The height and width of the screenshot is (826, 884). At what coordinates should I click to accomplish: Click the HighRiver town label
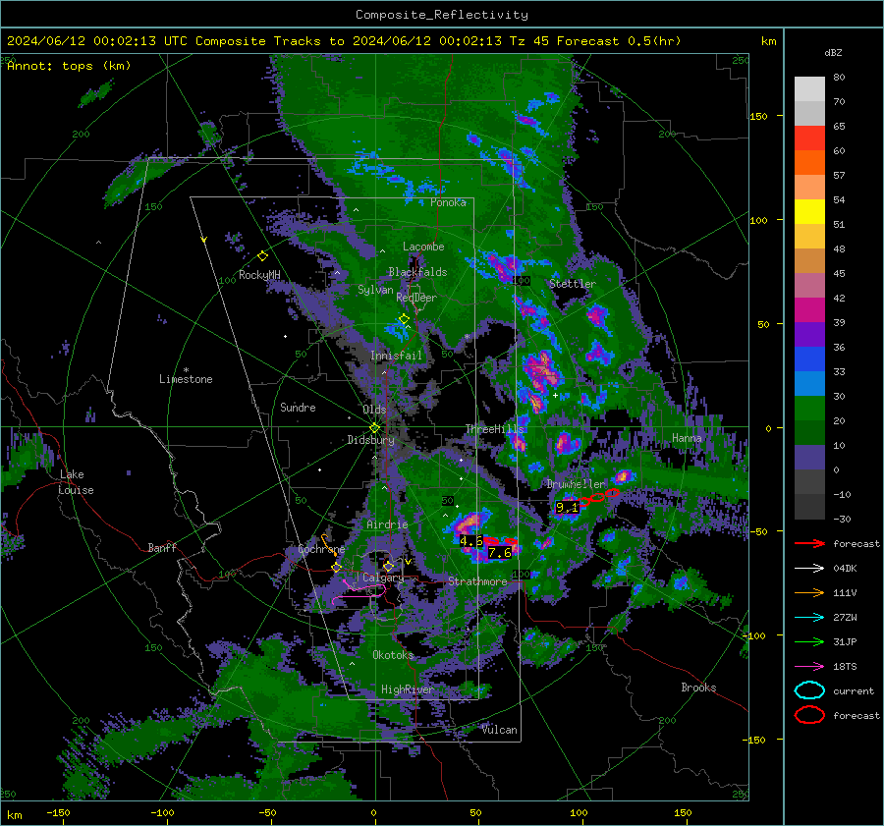[x=408, y=689]
